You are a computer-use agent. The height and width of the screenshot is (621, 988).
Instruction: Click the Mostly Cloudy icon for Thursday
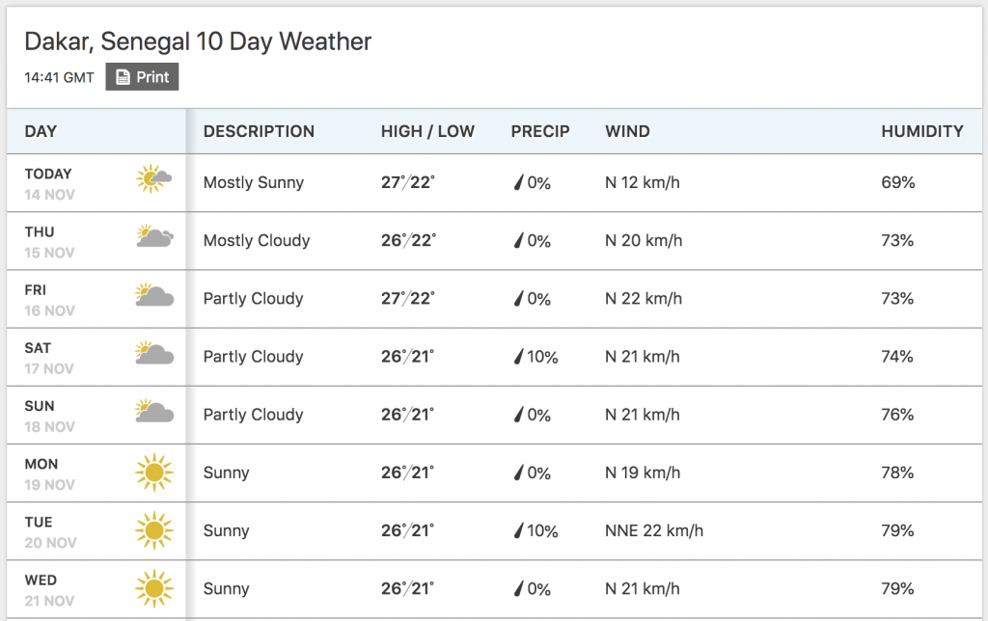tap(154, 236)
